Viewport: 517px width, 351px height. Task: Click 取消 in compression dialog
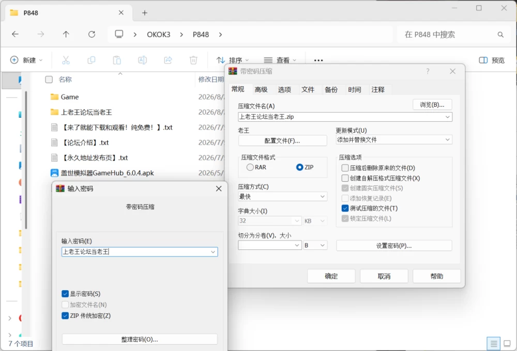(384, 276)
